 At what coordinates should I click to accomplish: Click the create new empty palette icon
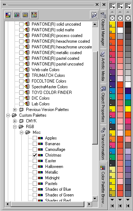8,15
